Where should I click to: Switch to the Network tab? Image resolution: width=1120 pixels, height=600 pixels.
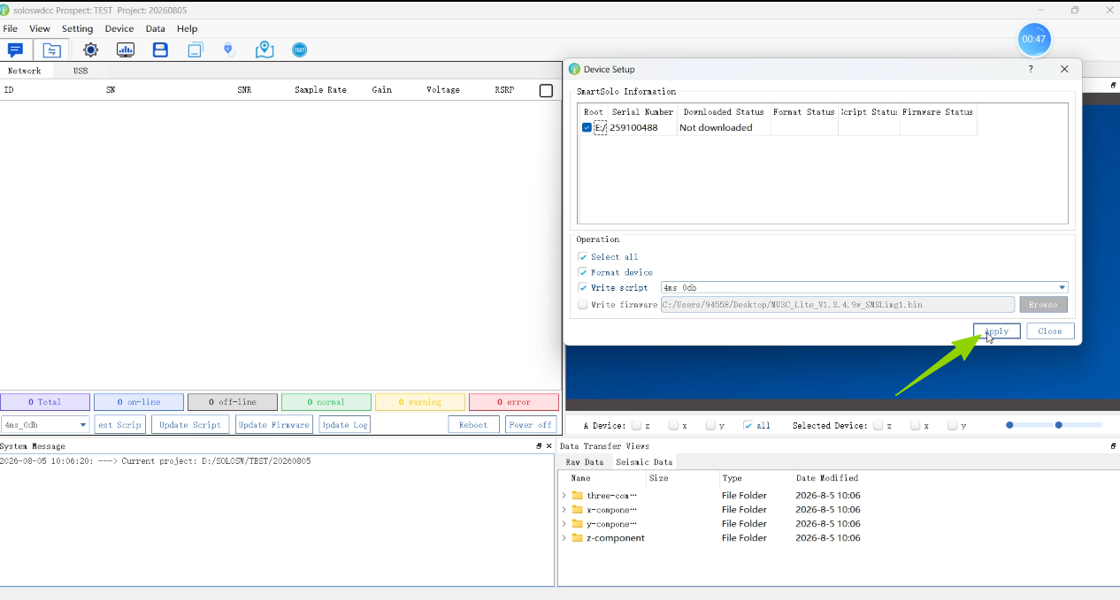pos(25,71)
